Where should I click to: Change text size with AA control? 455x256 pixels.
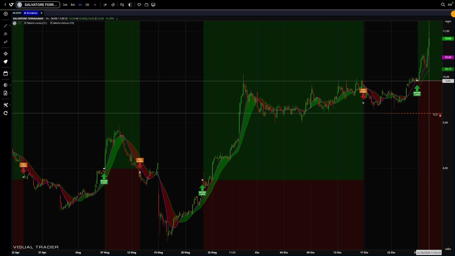click(x=450, y=5)
